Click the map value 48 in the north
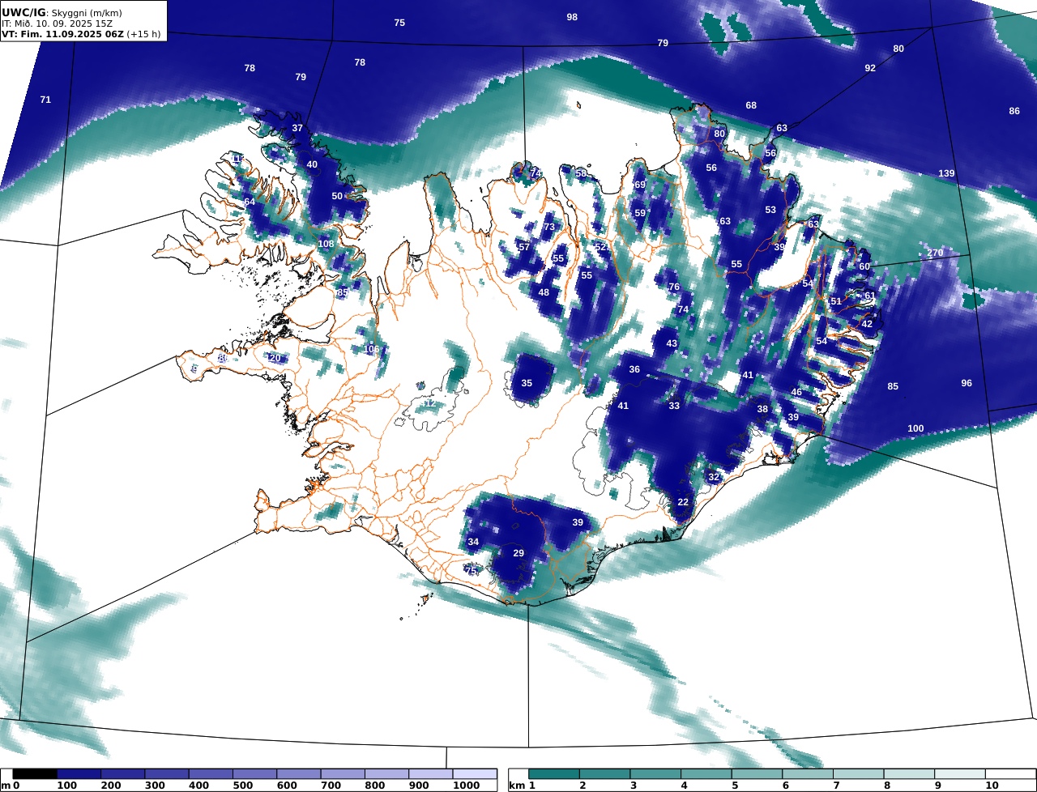 coord(544,292)
